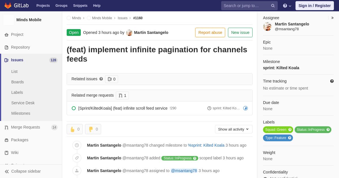This screenshot has width=339, height=178.
Task: Click the search magnifier icon
Action: pos(273,6)
